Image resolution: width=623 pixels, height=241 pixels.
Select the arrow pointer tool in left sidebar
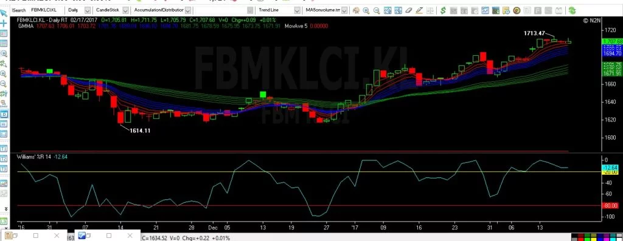tap(4, 13)
